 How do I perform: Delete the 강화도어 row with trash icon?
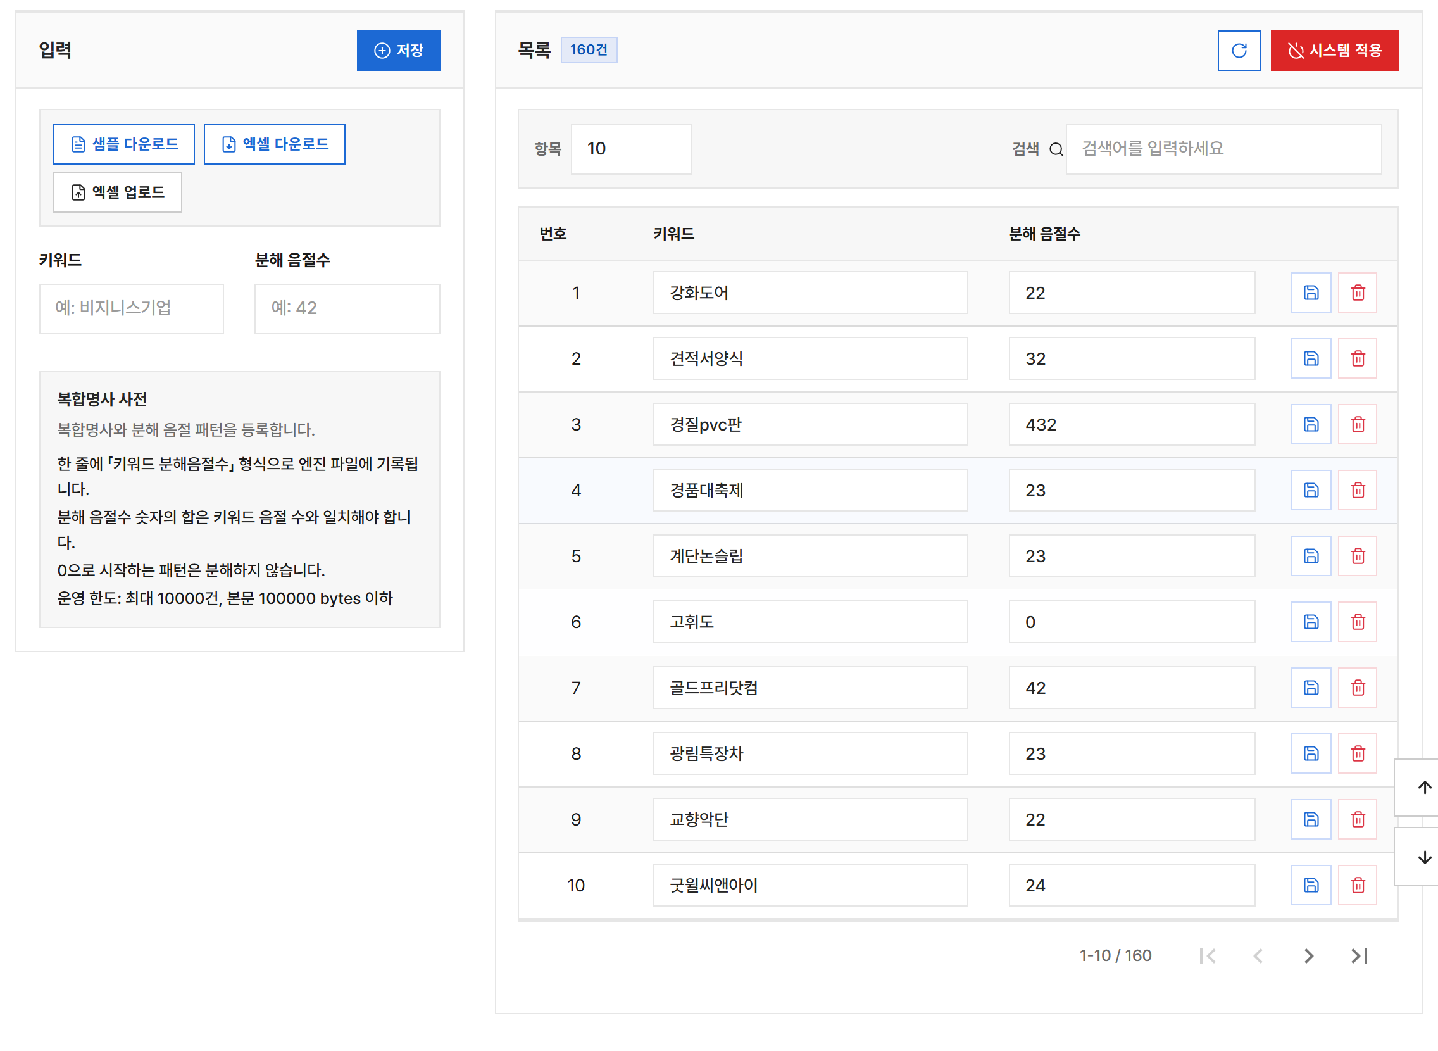[x=1357, y=293]
